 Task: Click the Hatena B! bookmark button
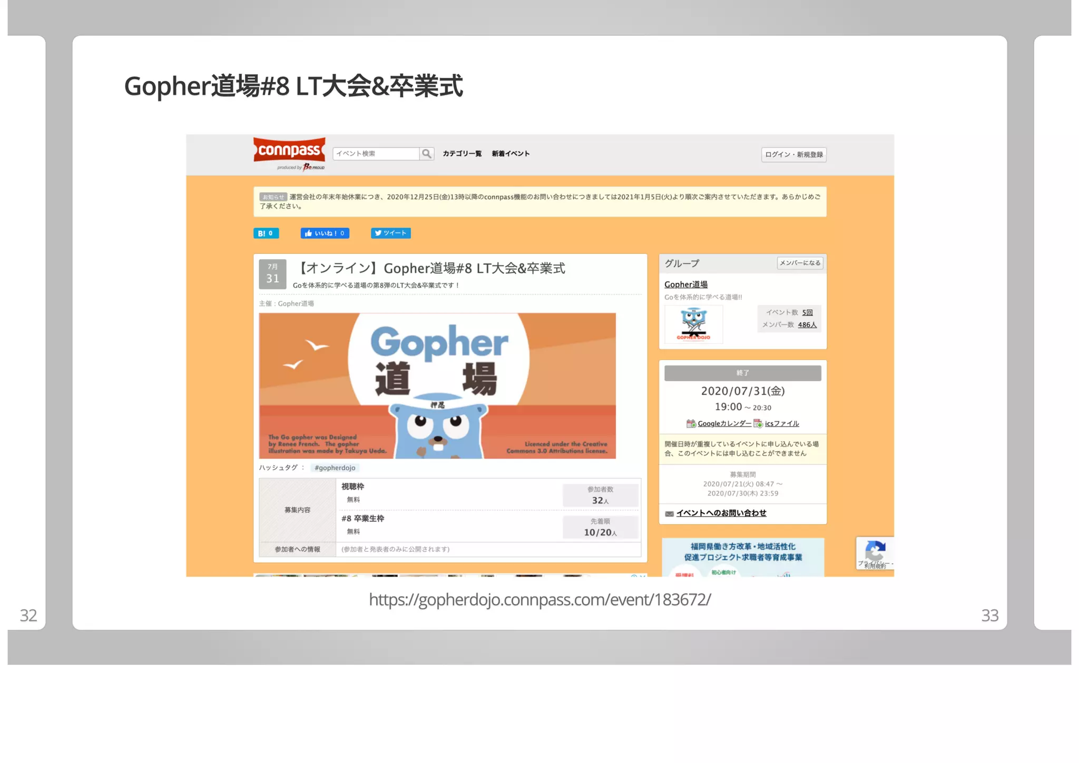coord(266,233)
